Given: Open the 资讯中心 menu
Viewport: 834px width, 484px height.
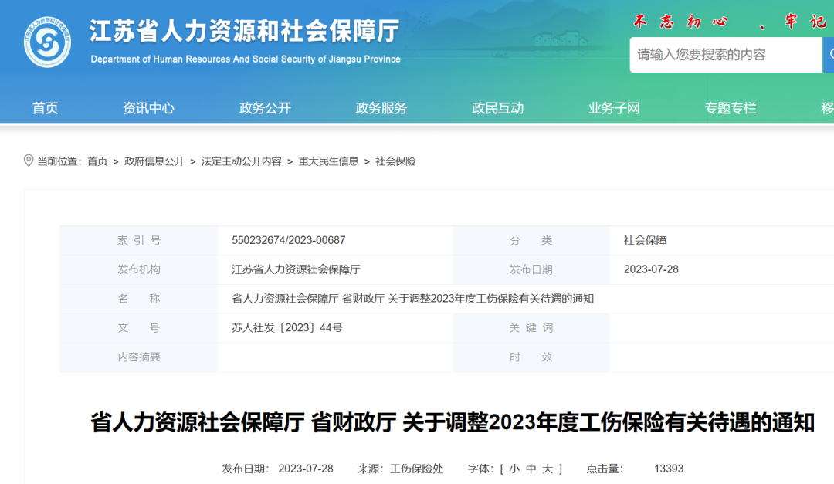Looking at the screenshot, I should pos(149,108).
